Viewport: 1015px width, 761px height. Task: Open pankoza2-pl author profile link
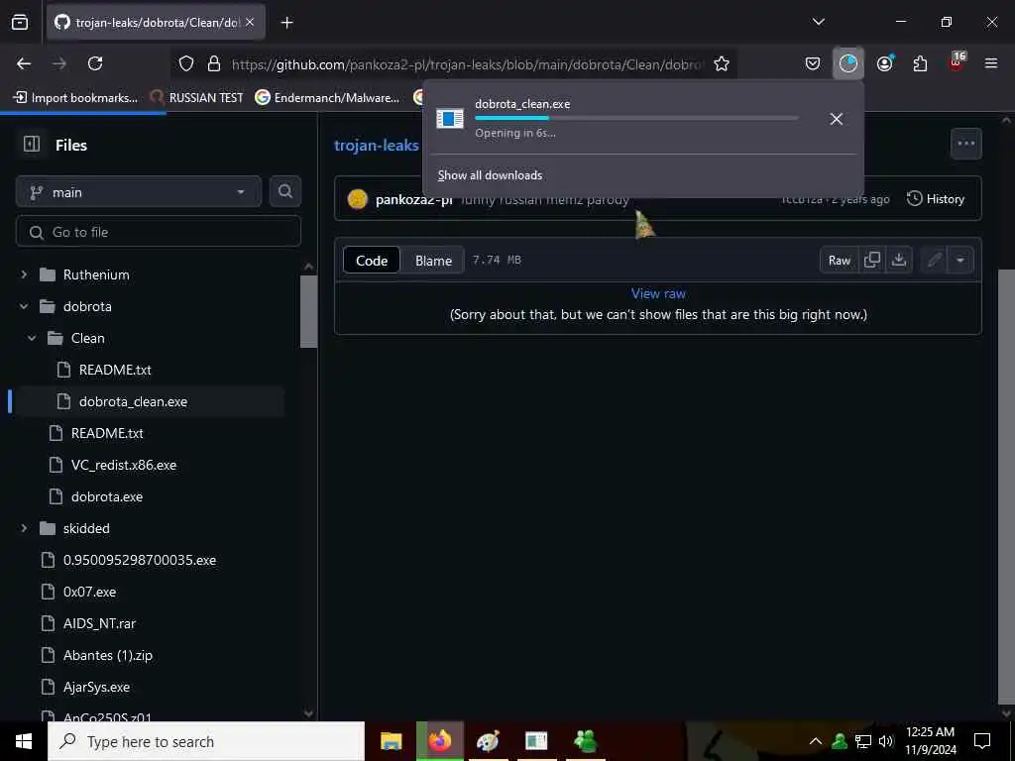tap(413, 199)
